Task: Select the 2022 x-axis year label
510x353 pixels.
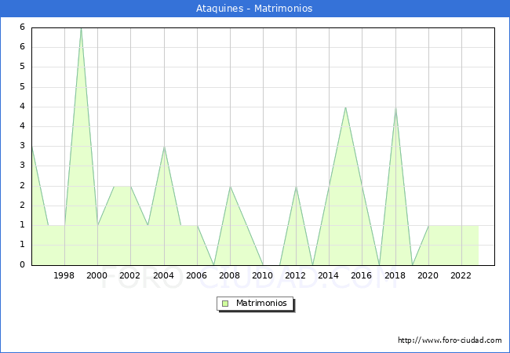Action: [461, 275]
